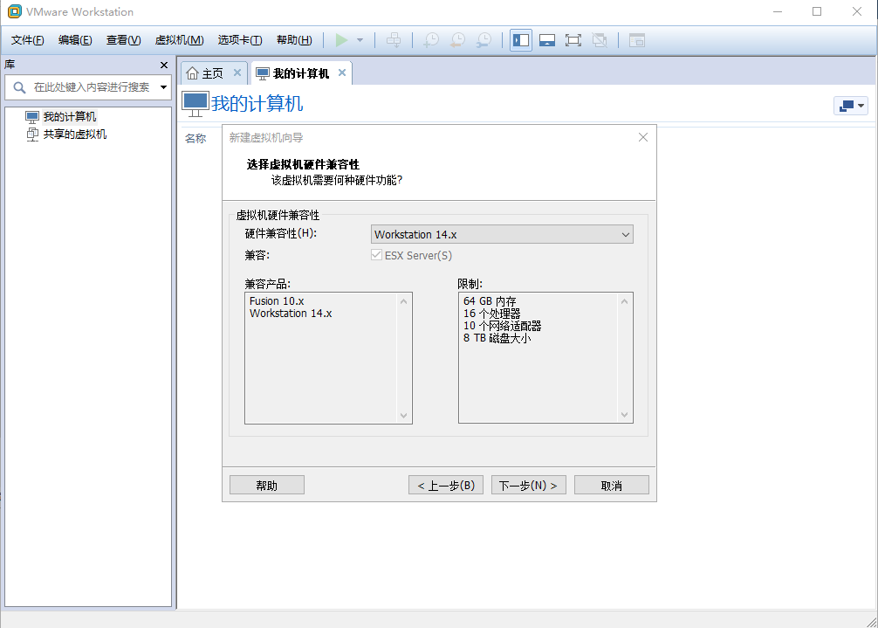Open the 选项卡(T) menu
This screenshot has width=878, height=628.
240,40
